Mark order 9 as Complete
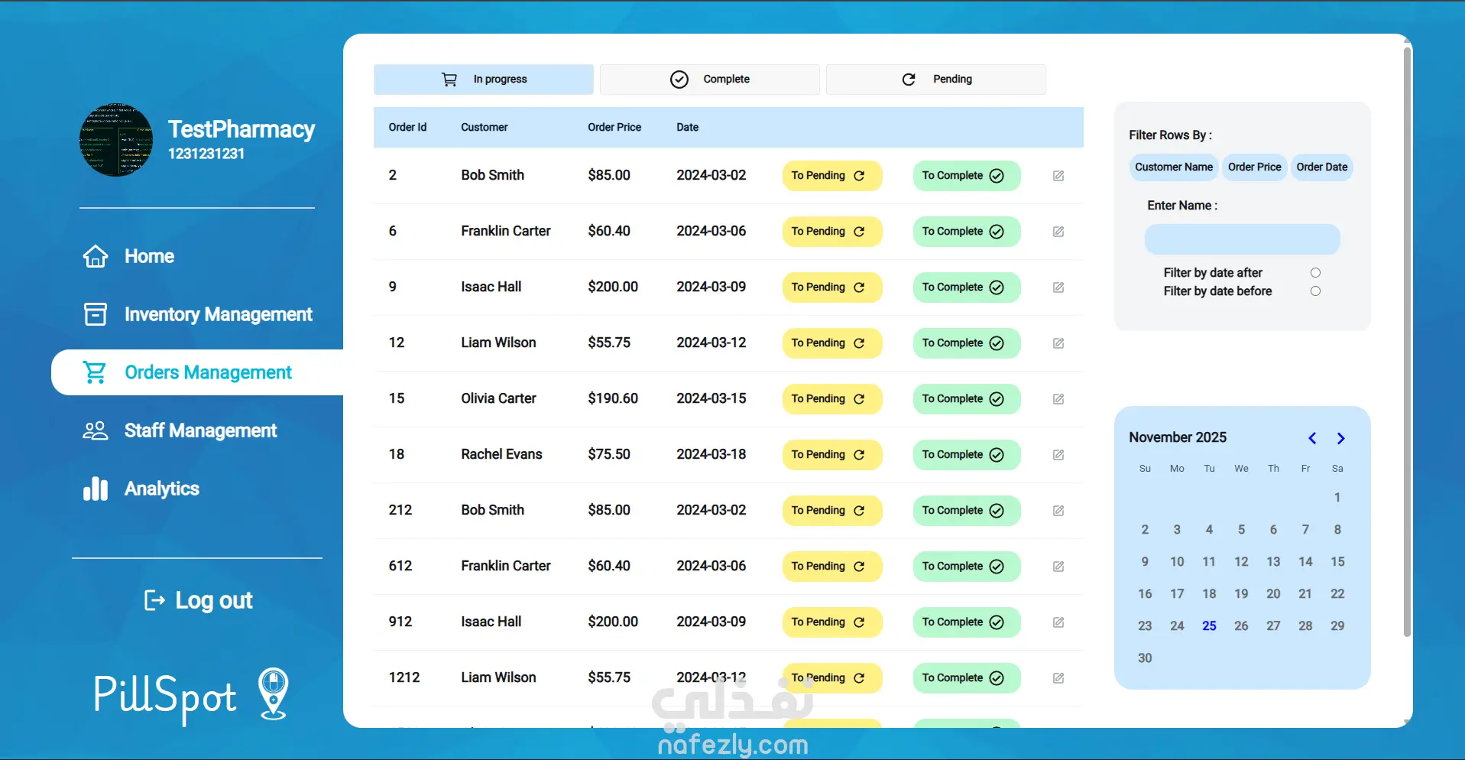Image resolution: width=1465 pixels, height=760 pixels. coord(967,287)
